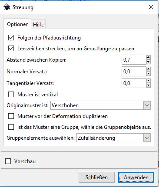Switch to the Hilfe tab
Image resolution: width=159 pixels, height=187 pixels.
click(x=38, y=24)
